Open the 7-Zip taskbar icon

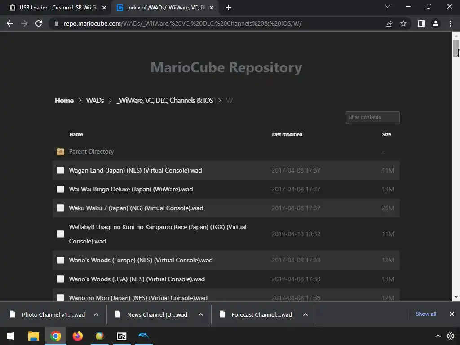click(121, 336)
